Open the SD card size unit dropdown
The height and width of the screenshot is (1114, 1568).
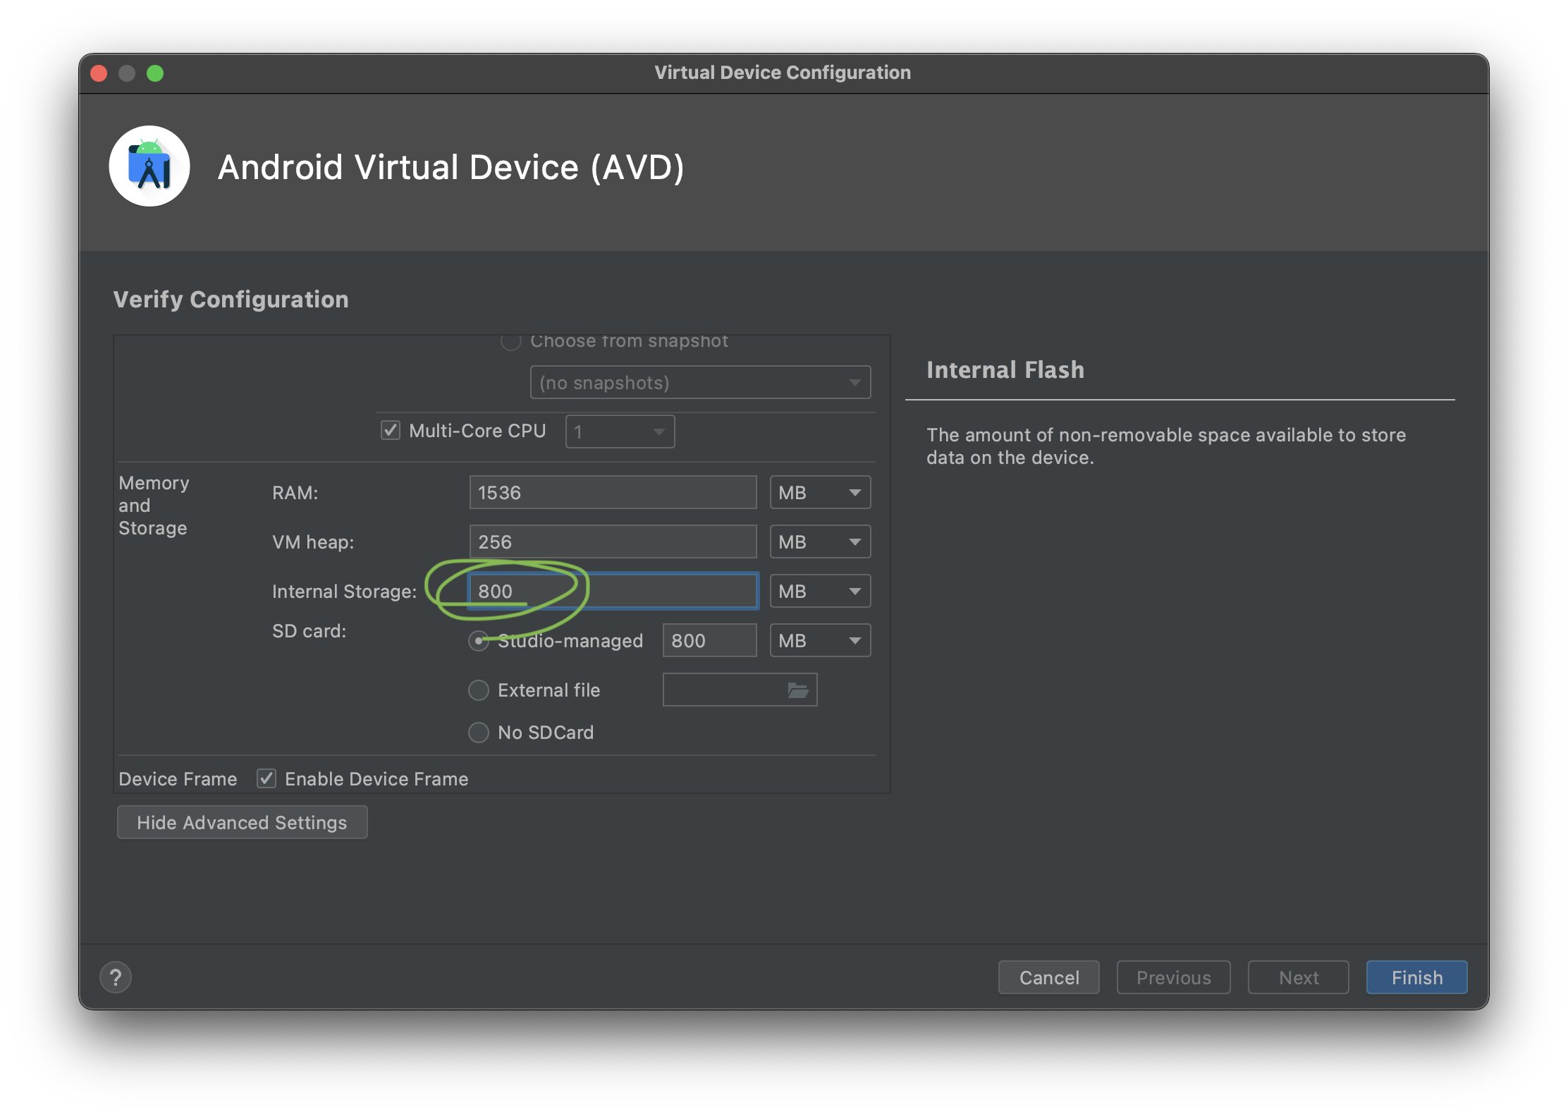point(820,641)
